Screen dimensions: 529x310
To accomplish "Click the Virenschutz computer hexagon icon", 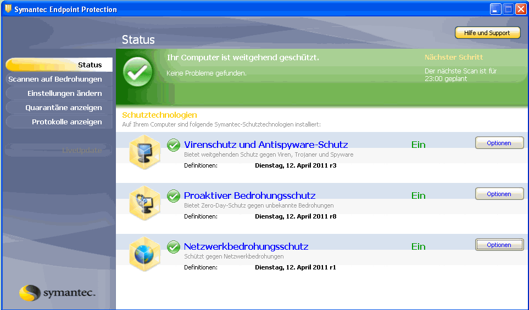I will [x=144, y=152].
